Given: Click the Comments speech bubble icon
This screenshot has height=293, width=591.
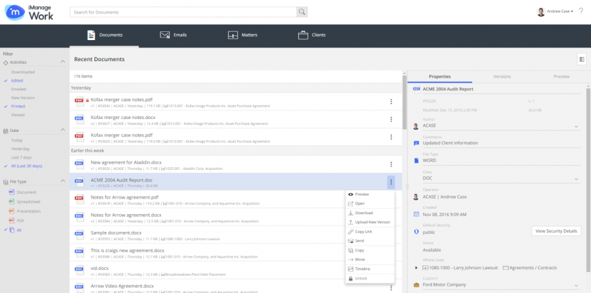Looking at the screenshot, I should [416, 143].
